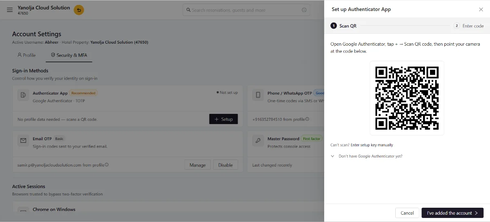Viewport: 490px width, 222px height.
Task: Click the Chrome on Windows session text
Action: click(x=54, y=209)
